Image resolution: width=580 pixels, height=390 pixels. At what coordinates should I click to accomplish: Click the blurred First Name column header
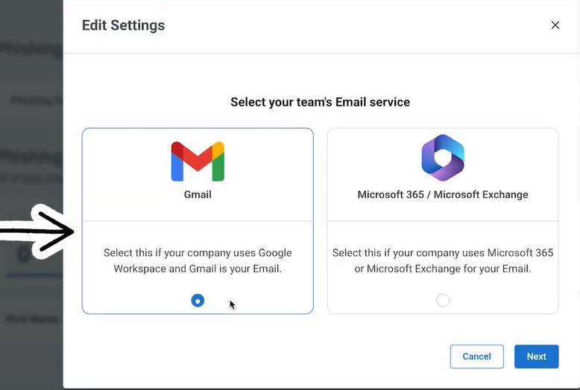coord(32,319)
